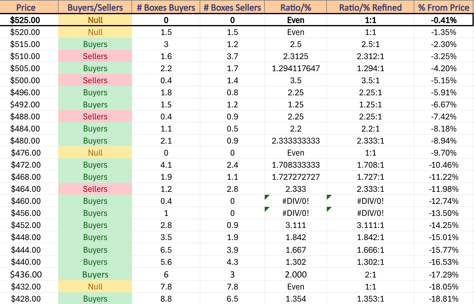This screenshot has width=474, height=304.
Task: Click the Sellers cell in $464.00 row
Action: tap(95, 189)
